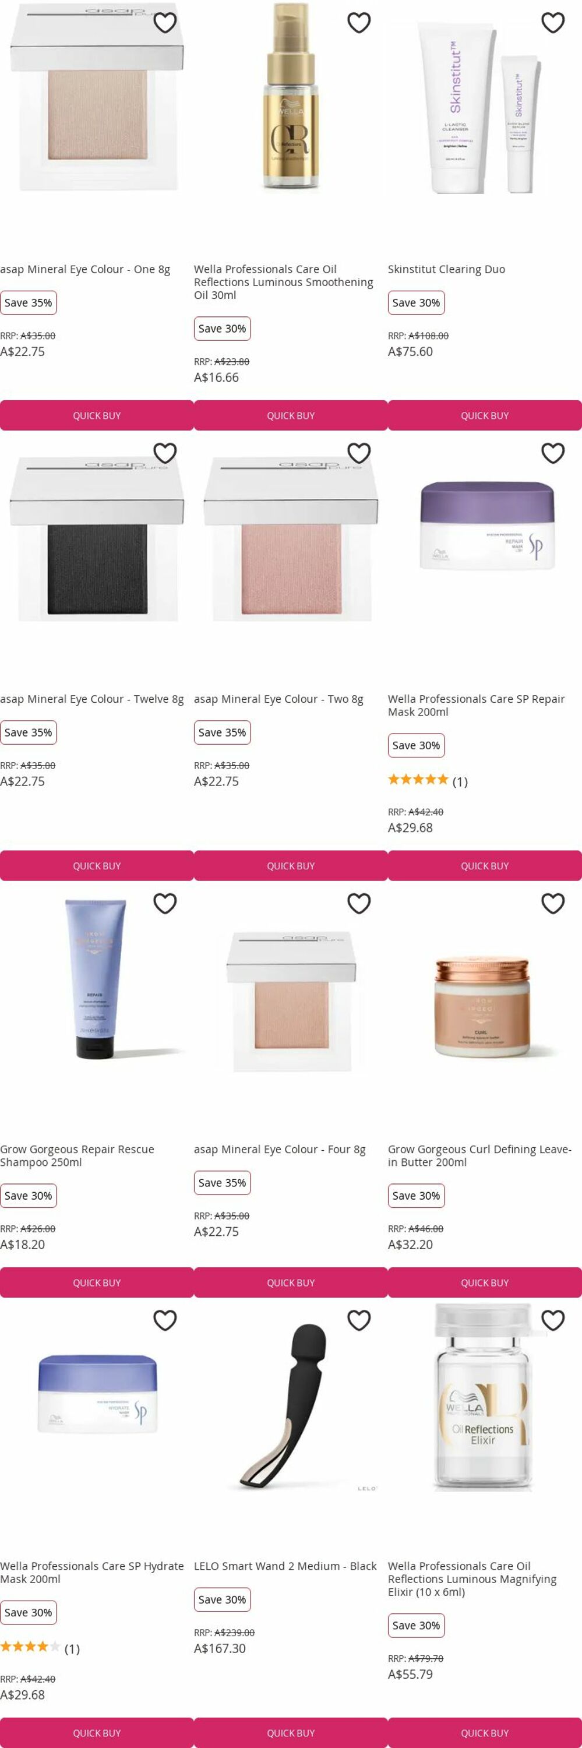The height and width of the screenshot is (1748, 582).
Task: Toggle wishlist for asap Eye Colour Four
Action: coord(359,903)
